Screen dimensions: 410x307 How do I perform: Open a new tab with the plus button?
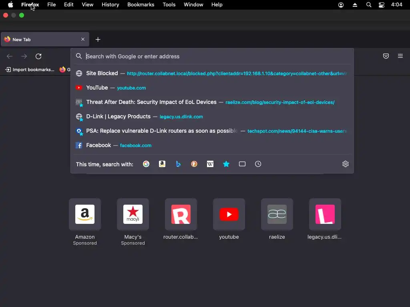(98, 40)
